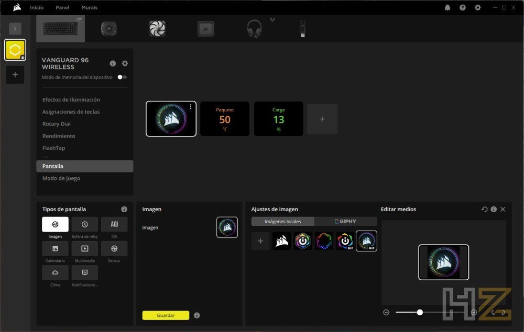Choose Multimedia screen type
Viewport: 524px width, 332px height.
[x=85, y=249]
